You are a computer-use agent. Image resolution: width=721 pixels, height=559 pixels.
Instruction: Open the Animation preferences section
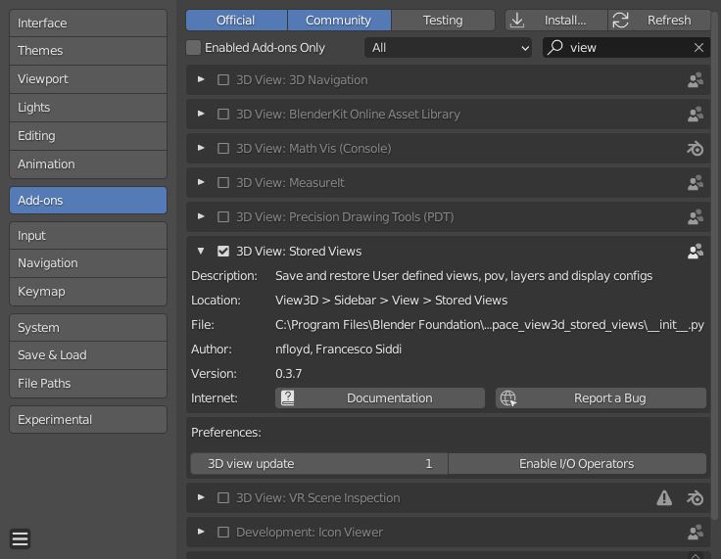tap(88, 164)
